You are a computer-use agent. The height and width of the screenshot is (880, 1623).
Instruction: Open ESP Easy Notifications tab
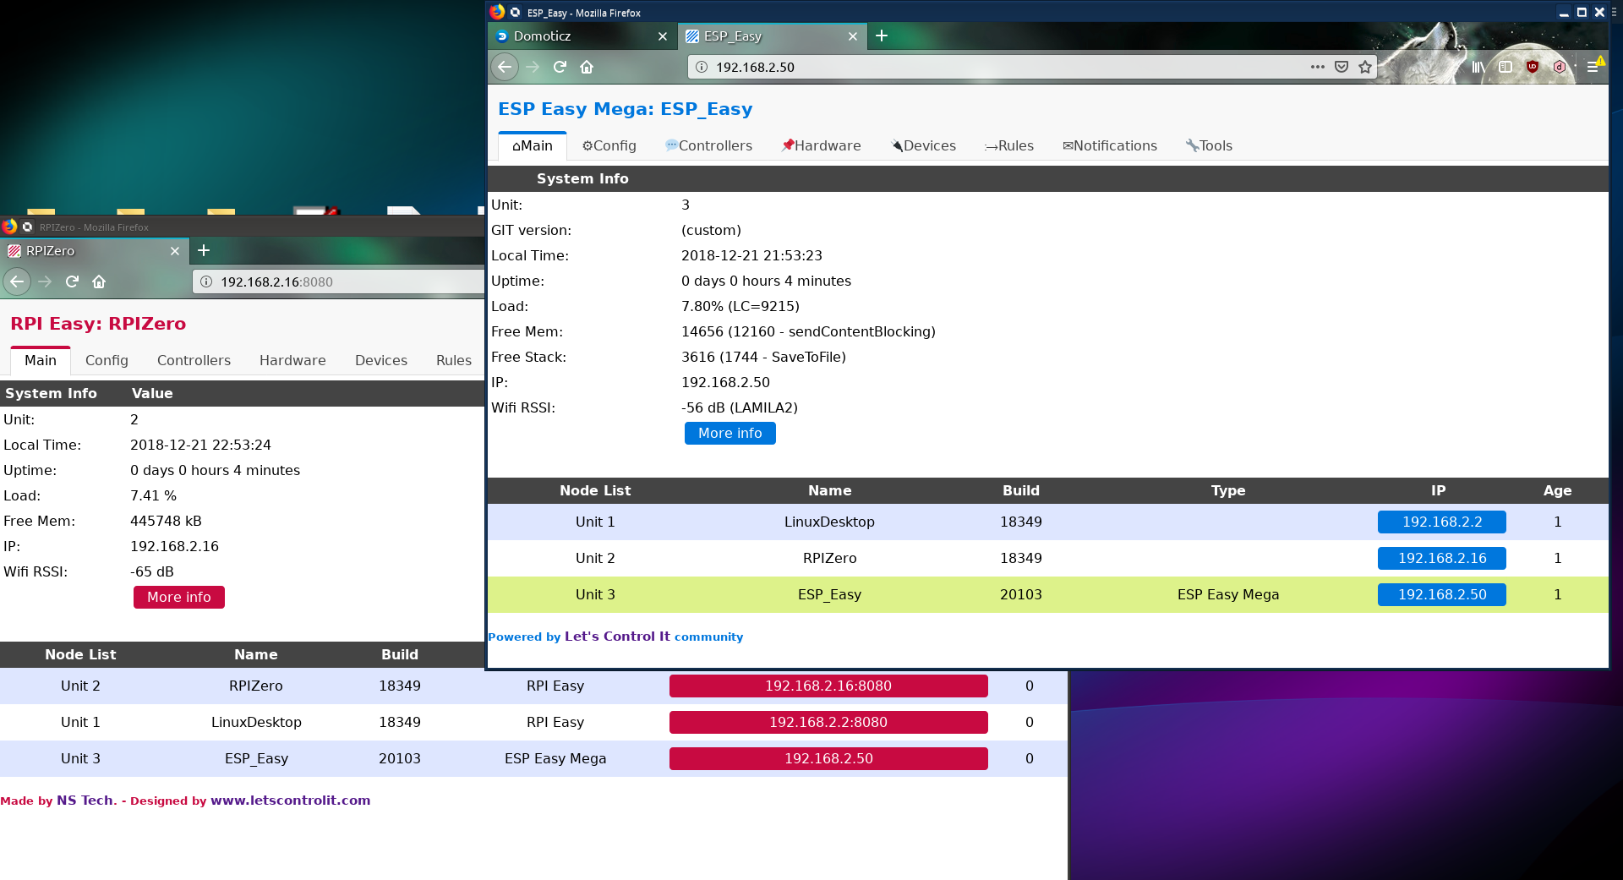point(1109,145)
